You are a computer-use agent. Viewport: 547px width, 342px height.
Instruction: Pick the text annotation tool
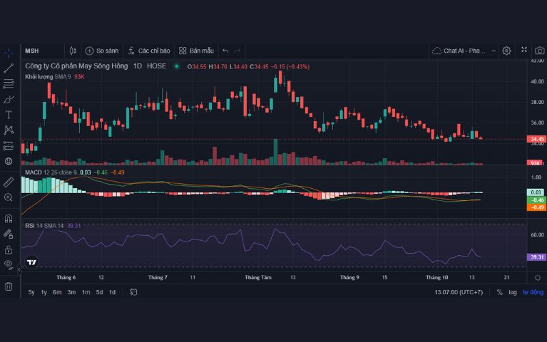click(x=9, y=114)
